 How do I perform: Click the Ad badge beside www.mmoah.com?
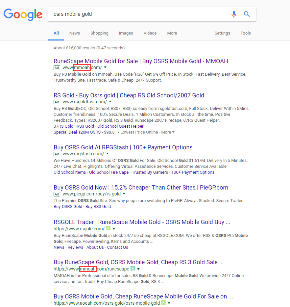57,68
